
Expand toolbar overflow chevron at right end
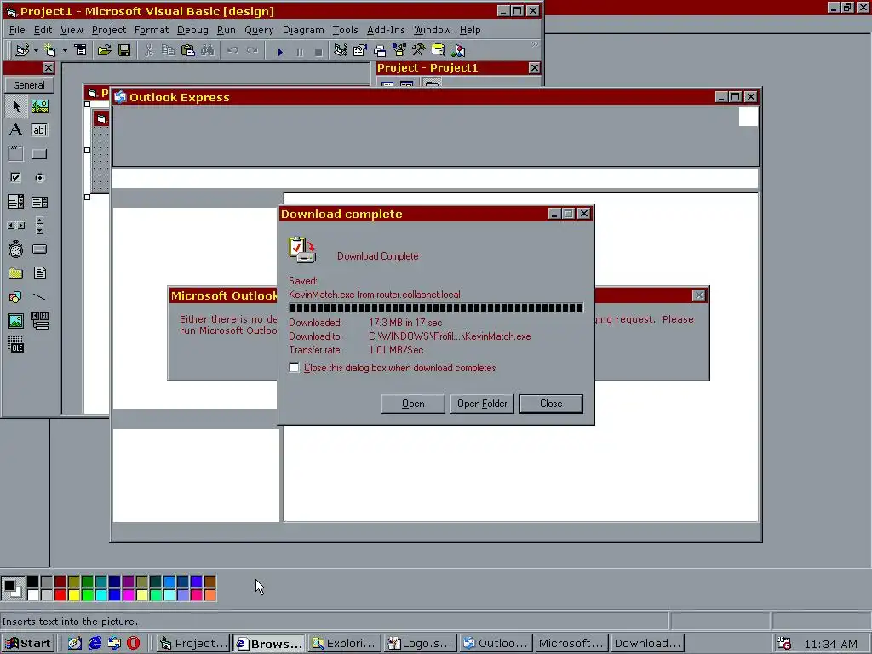[535, 44]
